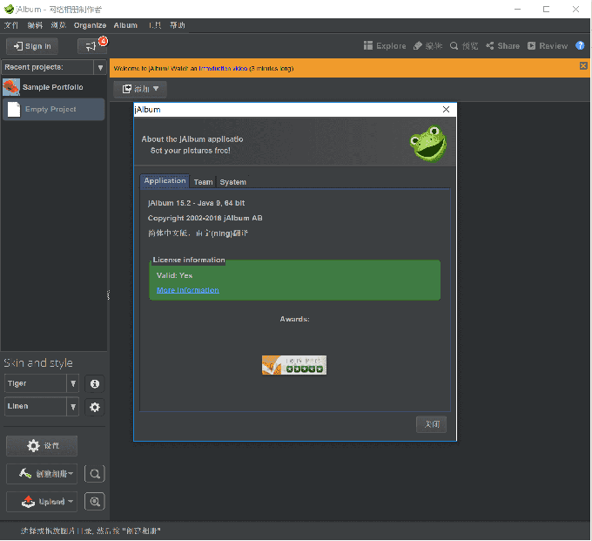592x541 pixels.
Task: Click the skin info icon beside Tiger
Action: coord(95,383)
